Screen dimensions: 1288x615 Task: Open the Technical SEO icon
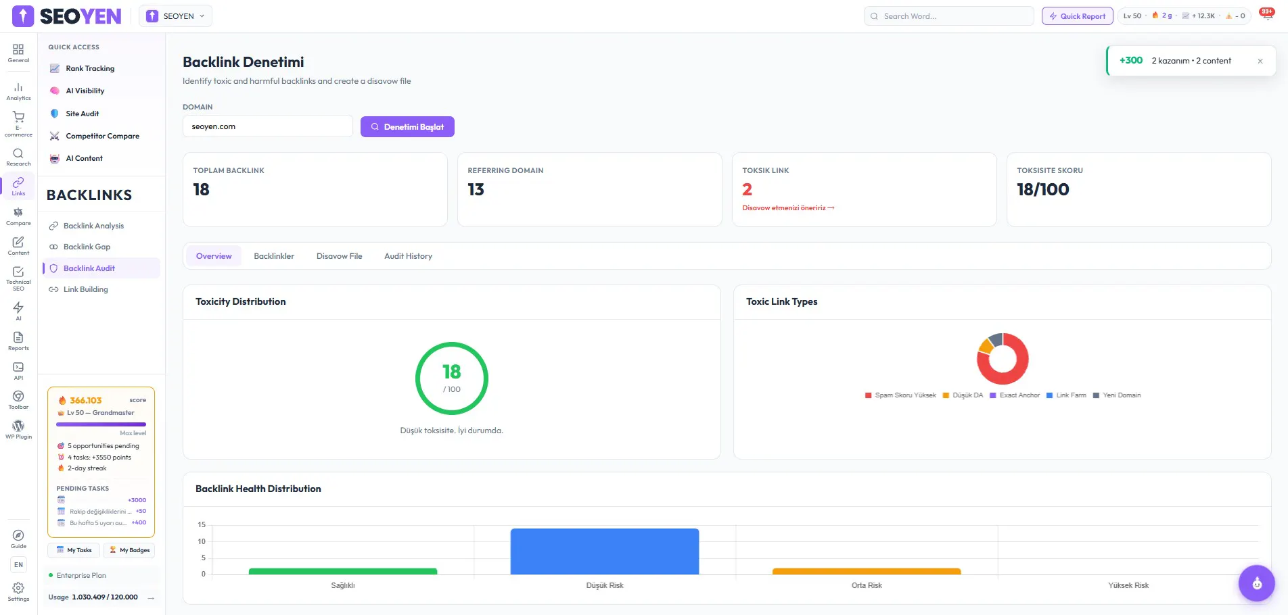[18, 278]
